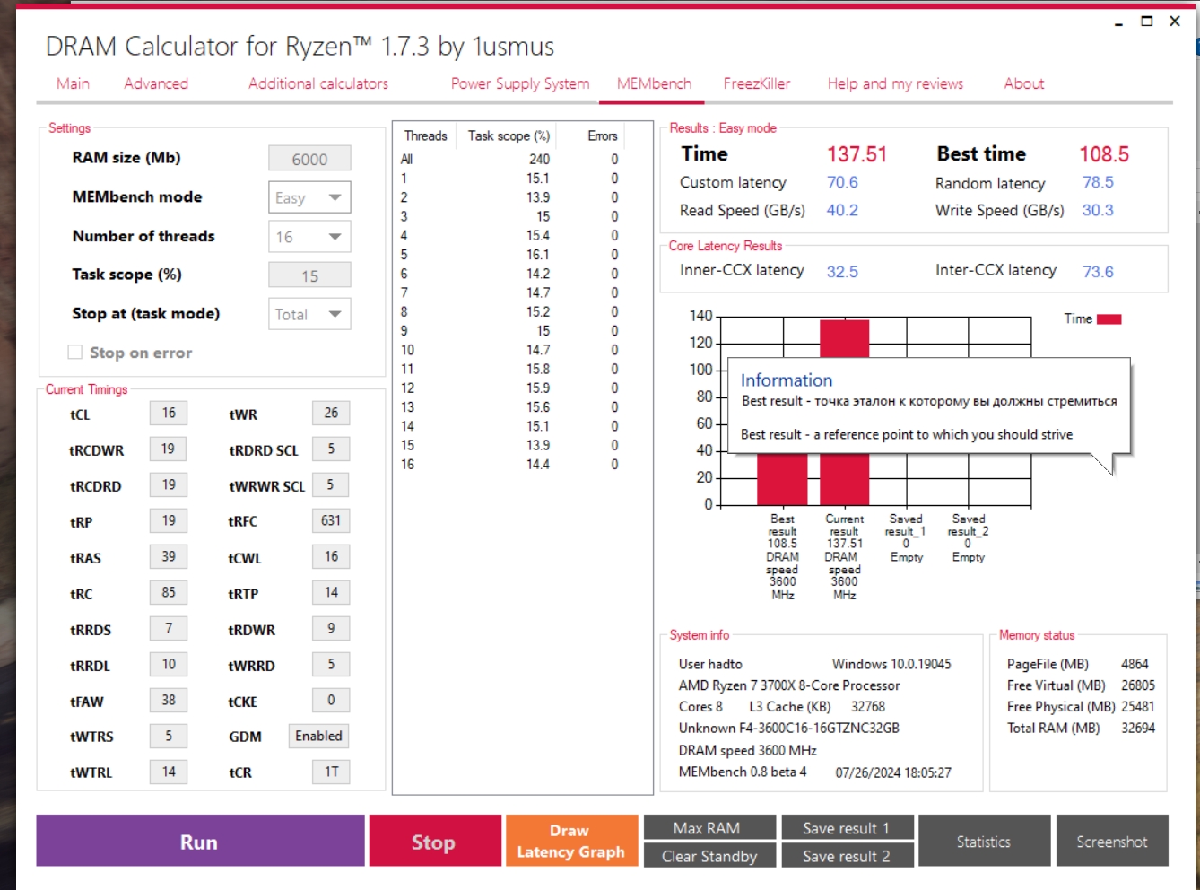Click Save result 2
The height and width of the screenshot is (890, 1200).
coord(847,854)
